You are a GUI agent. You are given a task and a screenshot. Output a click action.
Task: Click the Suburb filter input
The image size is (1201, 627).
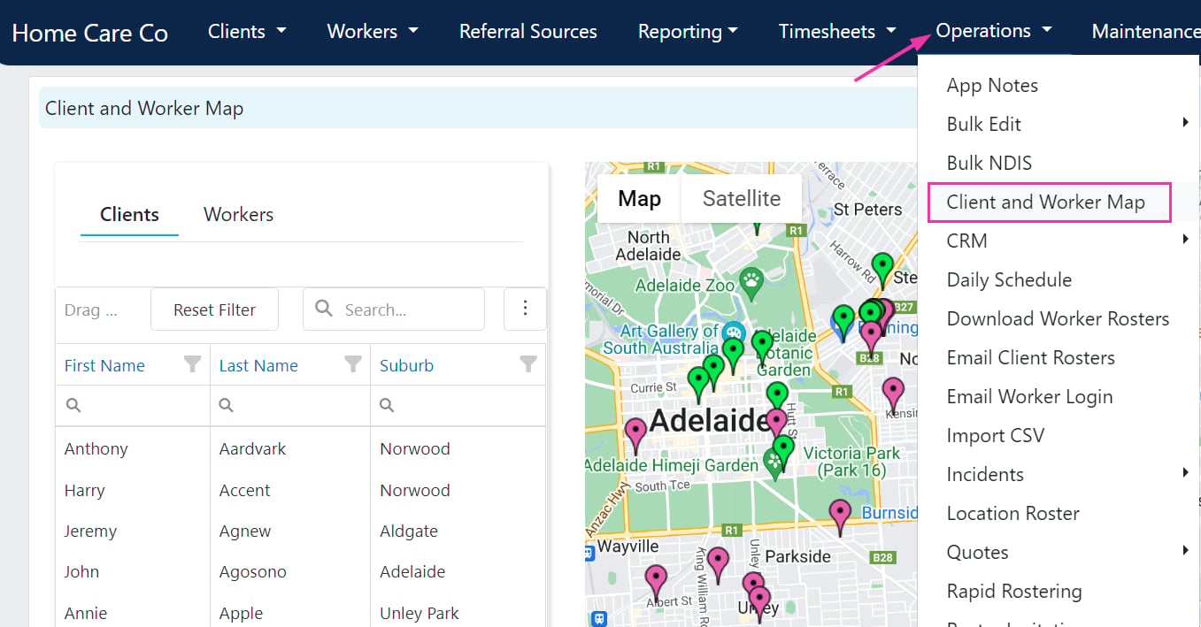[x=458, y=405]
